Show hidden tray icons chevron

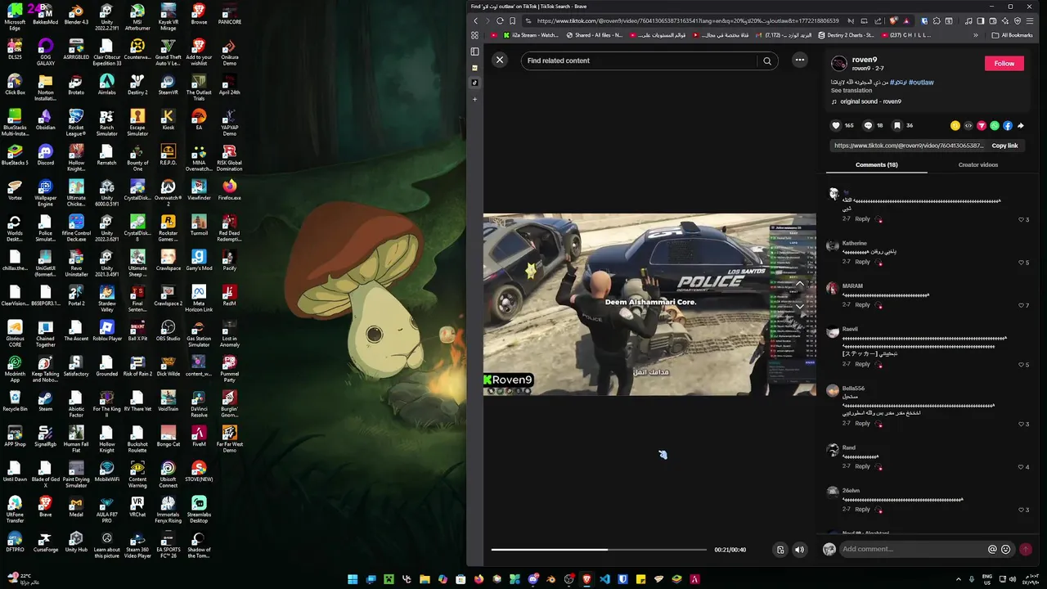(959, 579)
